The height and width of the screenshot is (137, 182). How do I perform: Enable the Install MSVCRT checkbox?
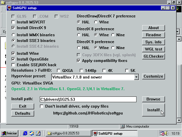[x=13, y=22]
